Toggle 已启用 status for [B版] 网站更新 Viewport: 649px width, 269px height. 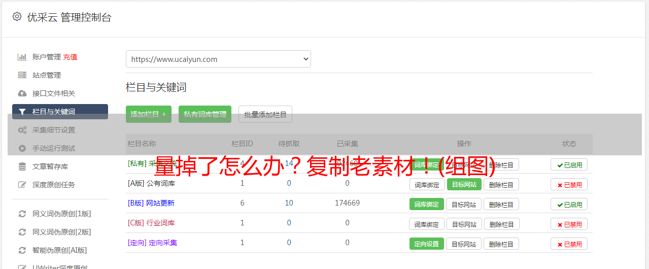(x=569, y=204)
